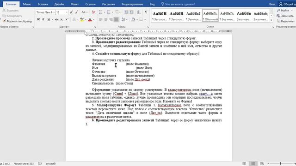Align text to the left
The height and width of the screenshot is (166, 296).
point(100,19)
